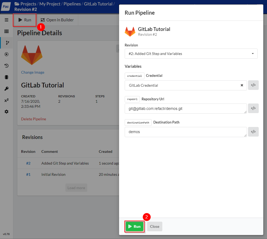Viewport: 267px width, 239px height.
Task: Open the credentials key icon in sidebar
Action: 6,89
